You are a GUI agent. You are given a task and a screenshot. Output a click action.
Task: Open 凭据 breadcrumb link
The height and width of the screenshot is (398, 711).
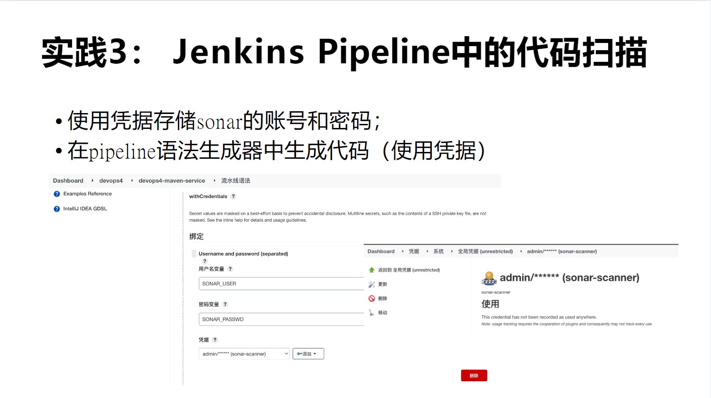tap(414, 251)
